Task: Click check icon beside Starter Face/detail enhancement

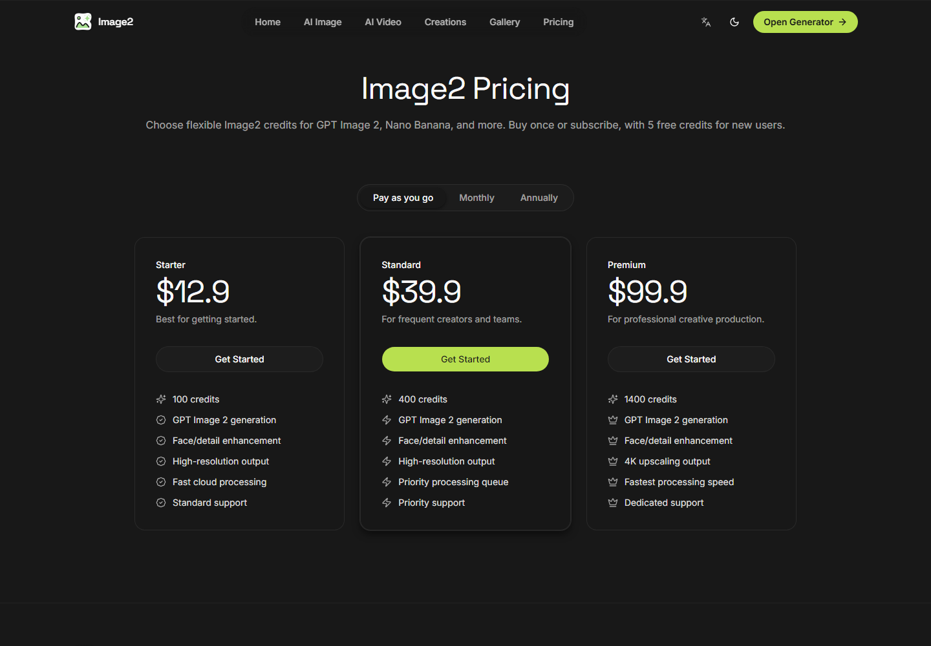Action: tap(161, 441)
